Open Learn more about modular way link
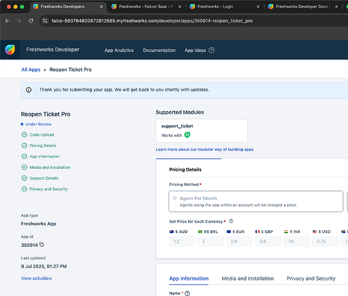The image size is (348, 296). [x=204, y=149]
